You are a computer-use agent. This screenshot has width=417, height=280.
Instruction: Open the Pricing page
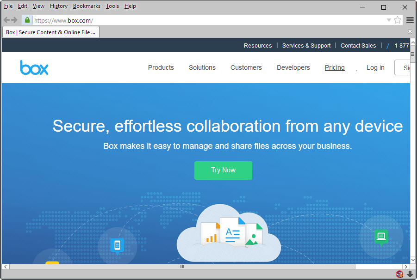(335, 67)
